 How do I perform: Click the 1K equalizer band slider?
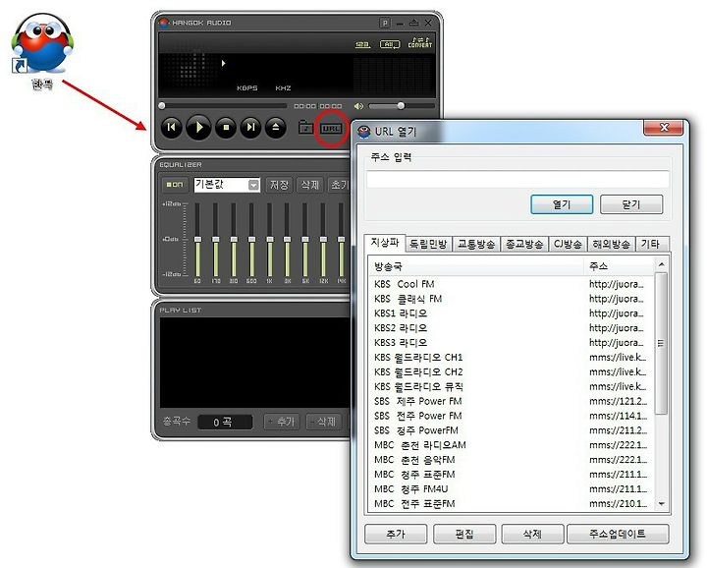tap(270, 240)
